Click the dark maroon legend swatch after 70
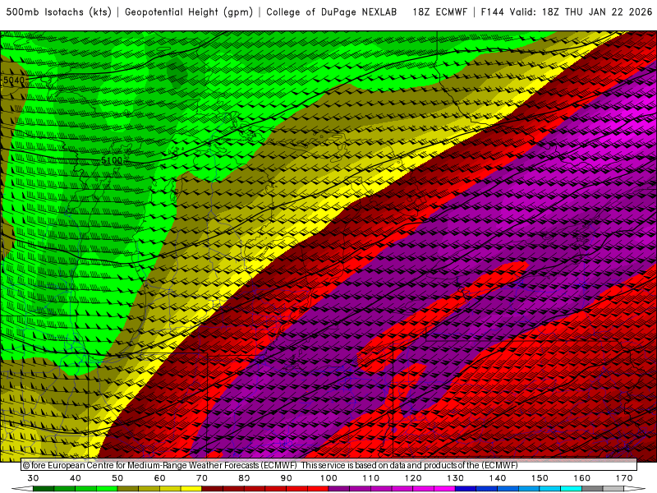The width and height of the screenshot is (657, 493). click(213, 489)
